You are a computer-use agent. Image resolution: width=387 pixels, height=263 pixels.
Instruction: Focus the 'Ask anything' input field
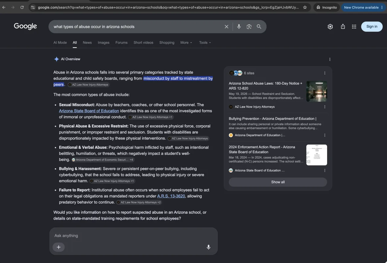(x=133, y=235)
